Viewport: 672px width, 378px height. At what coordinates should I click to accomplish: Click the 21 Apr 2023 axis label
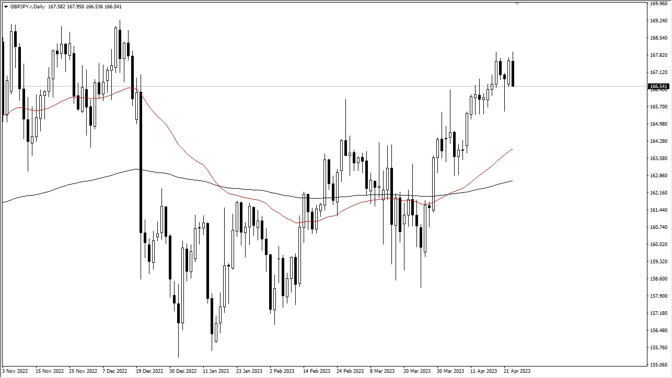516,371
